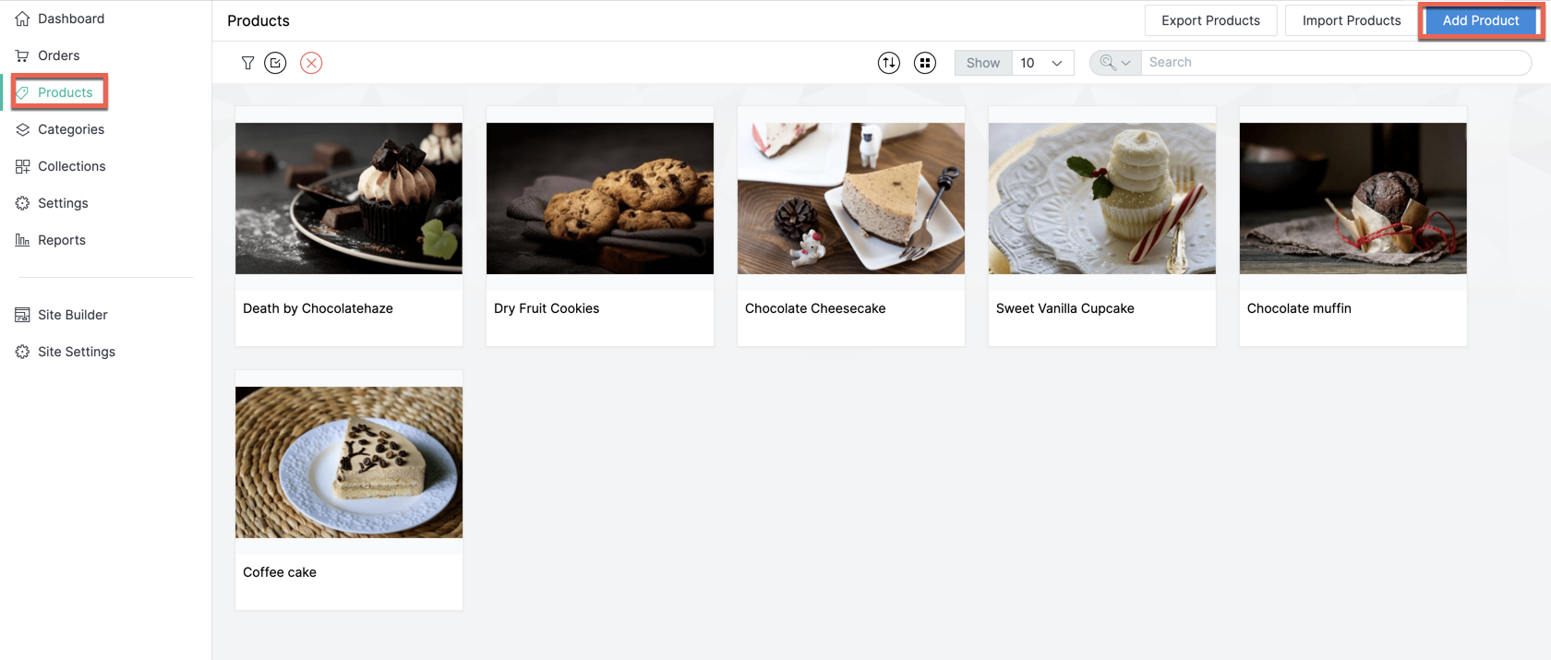Image resolution: width=1551 pixels, height=660 pixels.
Task: Click the Sweet Vanilla Cupcake title
Action: tap(1065, 308)
